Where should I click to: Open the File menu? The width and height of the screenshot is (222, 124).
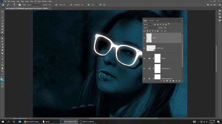coord(5,1)
